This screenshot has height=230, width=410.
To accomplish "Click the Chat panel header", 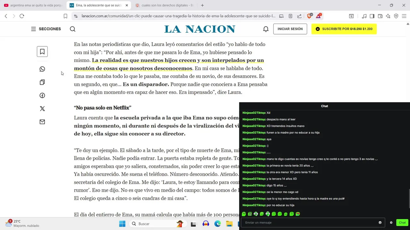I will coord(324,106).
